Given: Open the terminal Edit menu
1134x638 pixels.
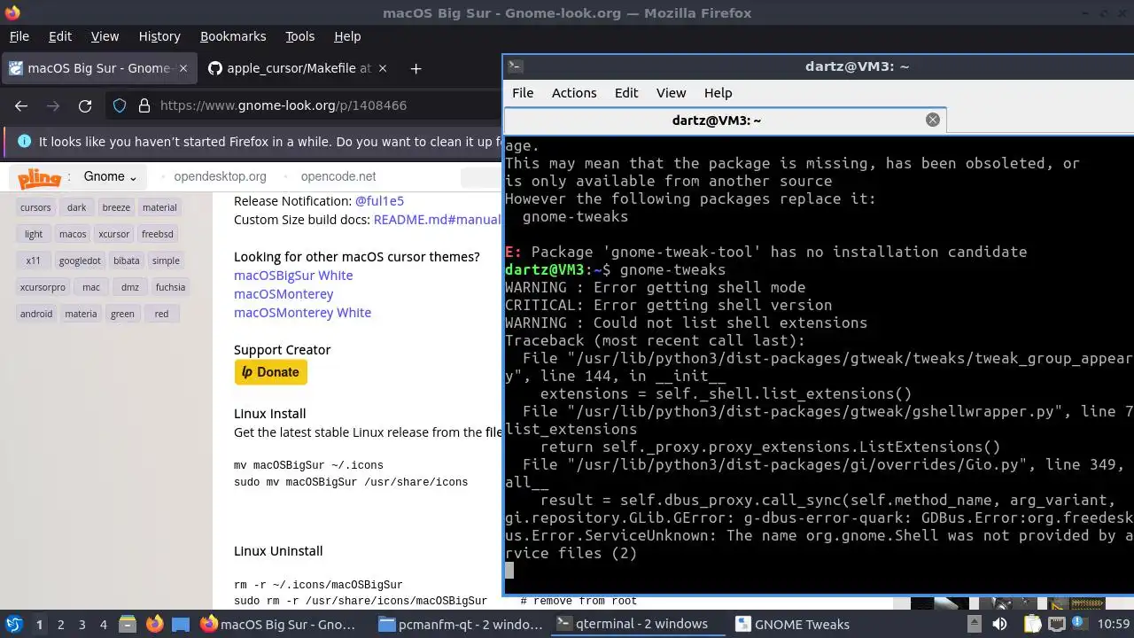Looking at the screenshot, I should [626, 93].
